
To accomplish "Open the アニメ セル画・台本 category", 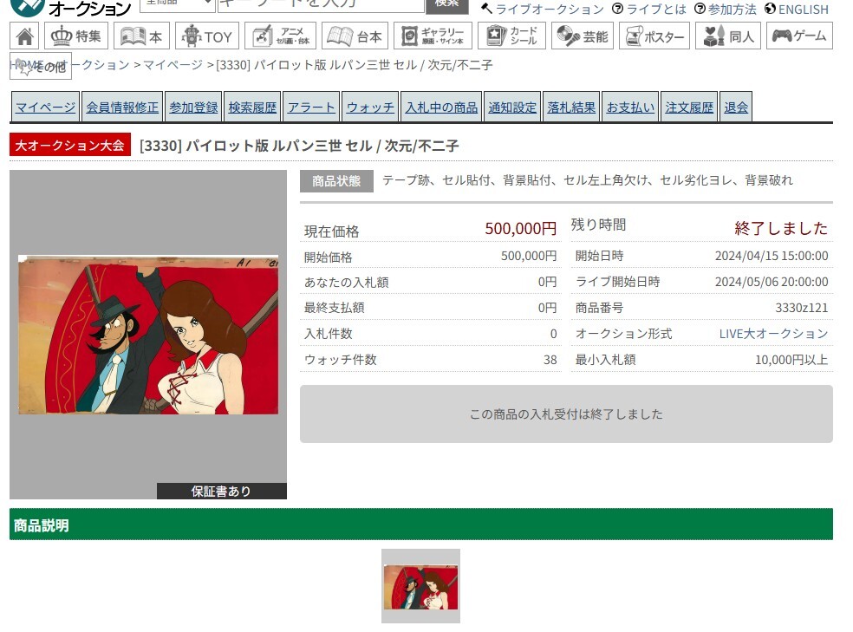I will pyautogui.click(x=281, y=36).
